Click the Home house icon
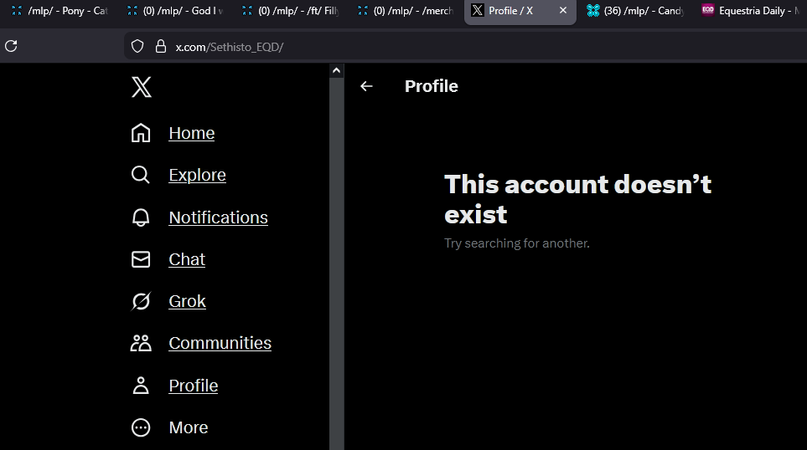Viewport: 807px width, 450px height. pos(141,133)
